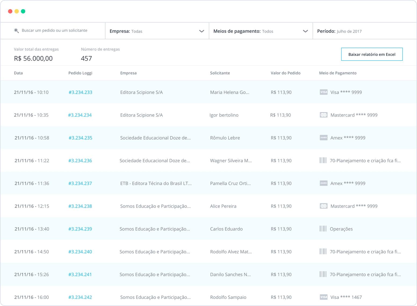Open order #3.234.233 link

[80, 92]
